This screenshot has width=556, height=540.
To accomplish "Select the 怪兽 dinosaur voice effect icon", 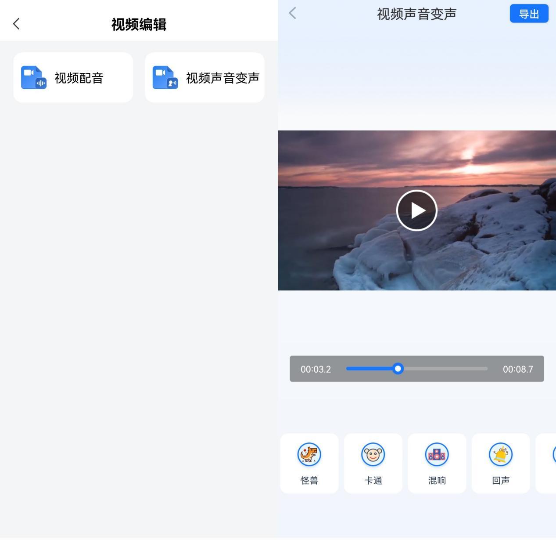I will (309, 454).
